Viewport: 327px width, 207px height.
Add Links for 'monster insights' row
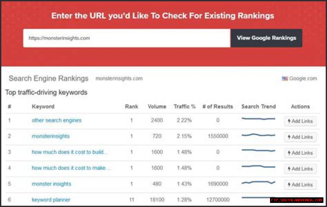click(x=300, y=185)
